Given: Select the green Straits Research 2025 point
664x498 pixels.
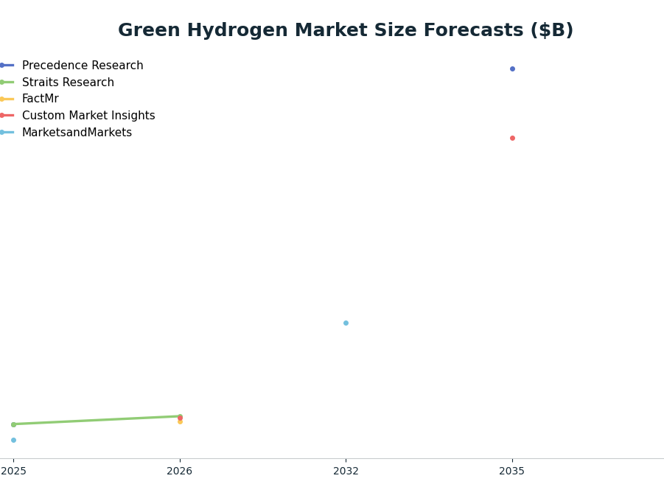Looking at the screenshot, I should point(13,425).
